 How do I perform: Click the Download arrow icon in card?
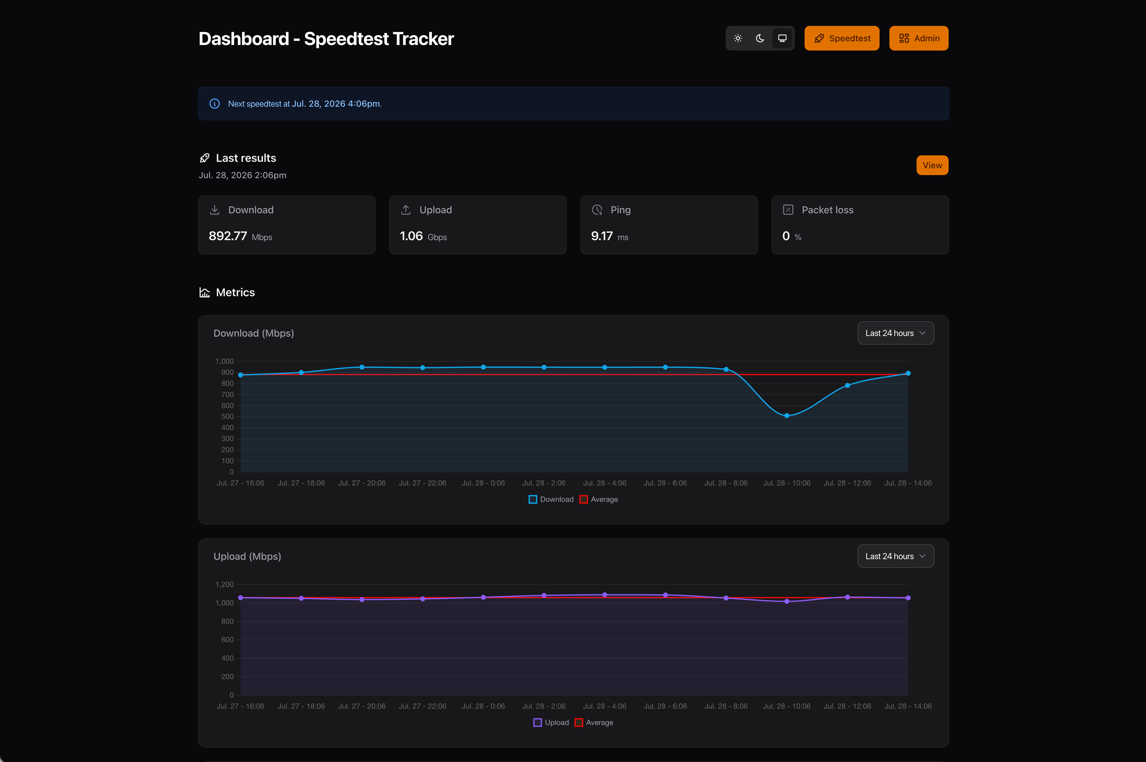coord(214,210)
